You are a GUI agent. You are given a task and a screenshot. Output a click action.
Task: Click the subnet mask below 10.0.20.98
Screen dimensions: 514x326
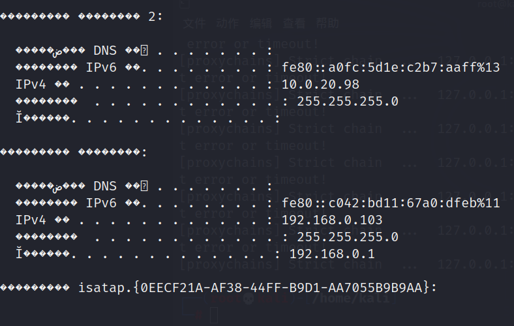click(x=347, y=101)
